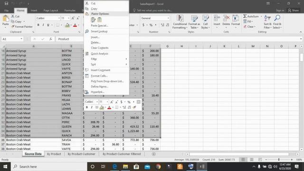This screenshot has width=304, height=171.
Task: Toggle Italic in the floating mini toolbar
Action: coord(92,107)
